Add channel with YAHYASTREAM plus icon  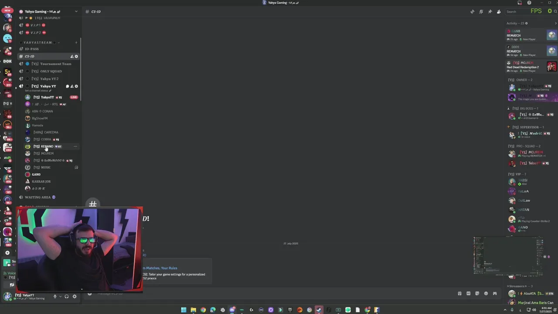76,42
